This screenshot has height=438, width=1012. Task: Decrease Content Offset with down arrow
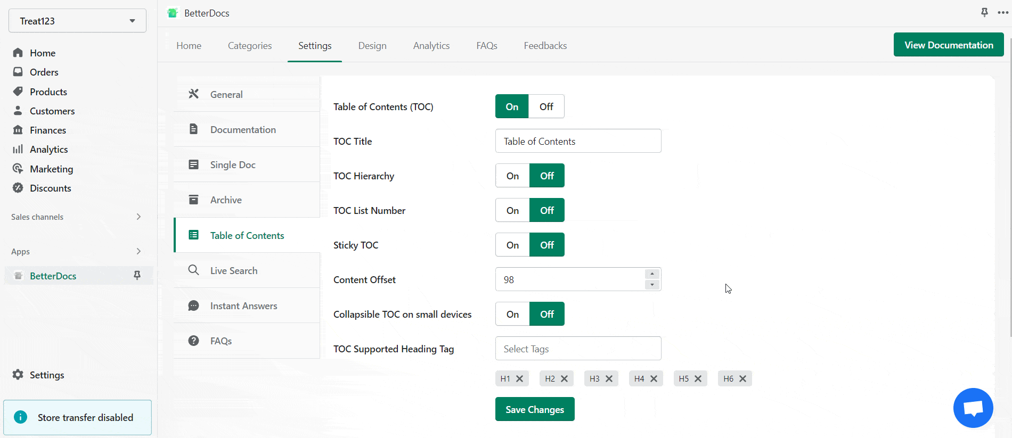pos(652,285)
